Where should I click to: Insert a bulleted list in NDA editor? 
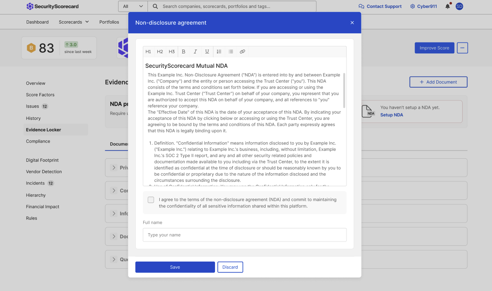pos(231,51)
